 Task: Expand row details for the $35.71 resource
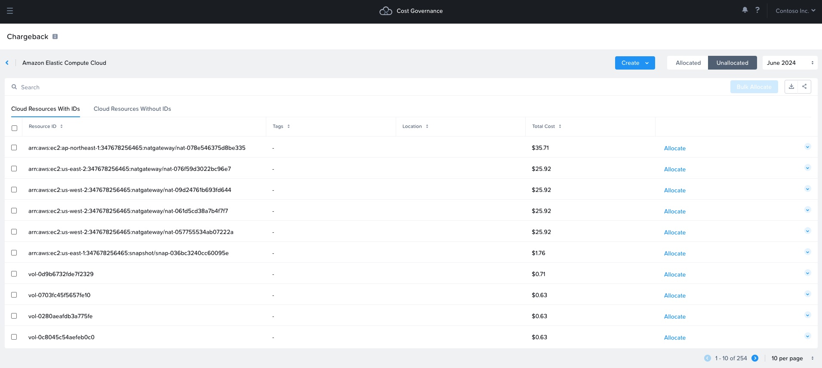click(x=807, y=147)
